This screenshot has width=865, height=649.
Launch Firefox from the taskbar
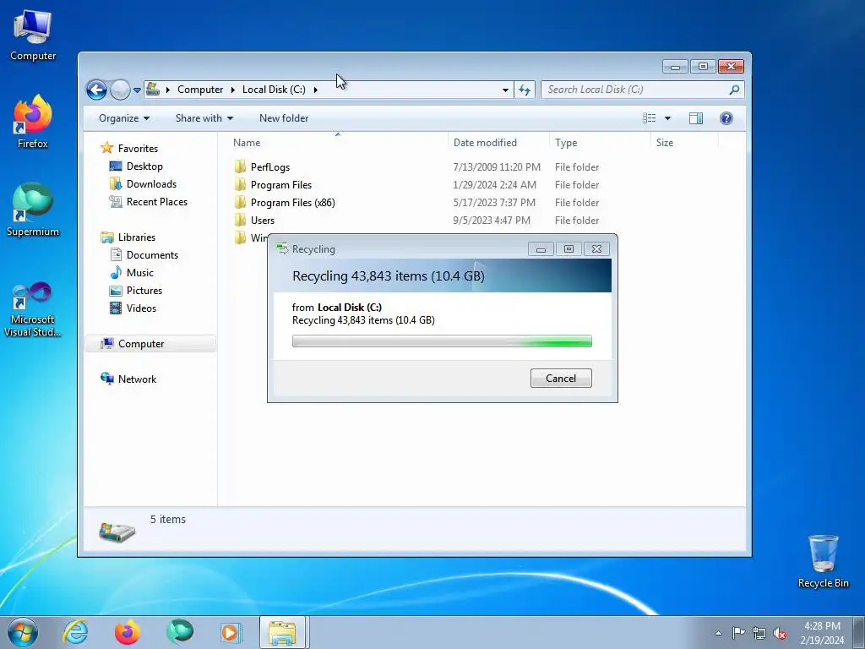pyautogui.click(x=127, y=632)
